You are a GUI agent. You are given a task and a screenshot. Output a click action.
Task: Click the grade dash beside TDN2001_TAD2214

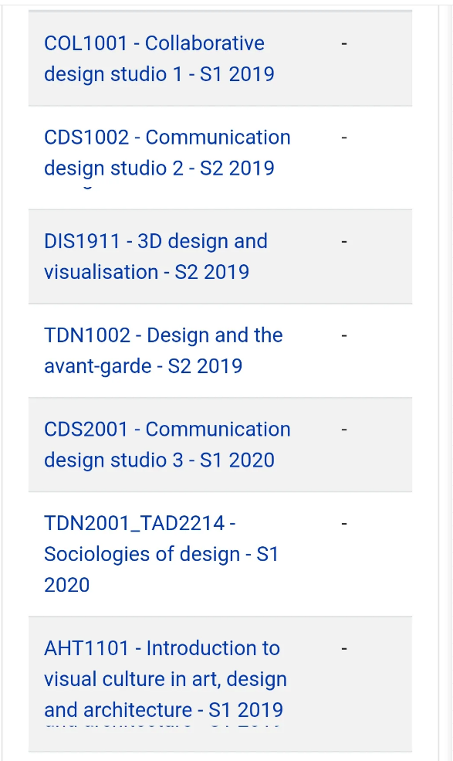tap(344, 524)
